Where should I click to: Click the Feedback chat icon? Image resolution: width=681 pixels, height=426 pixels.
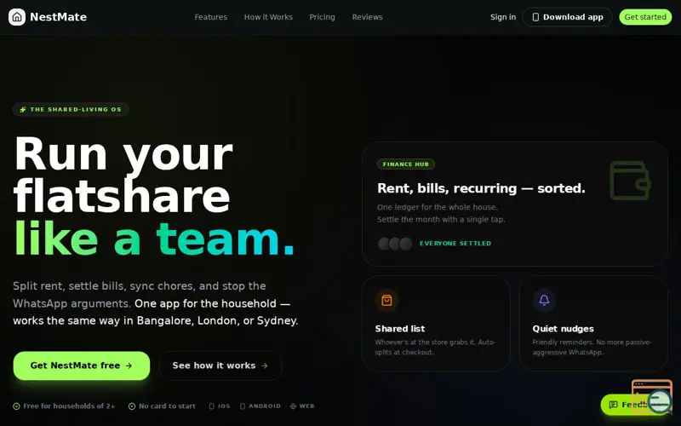613,405
